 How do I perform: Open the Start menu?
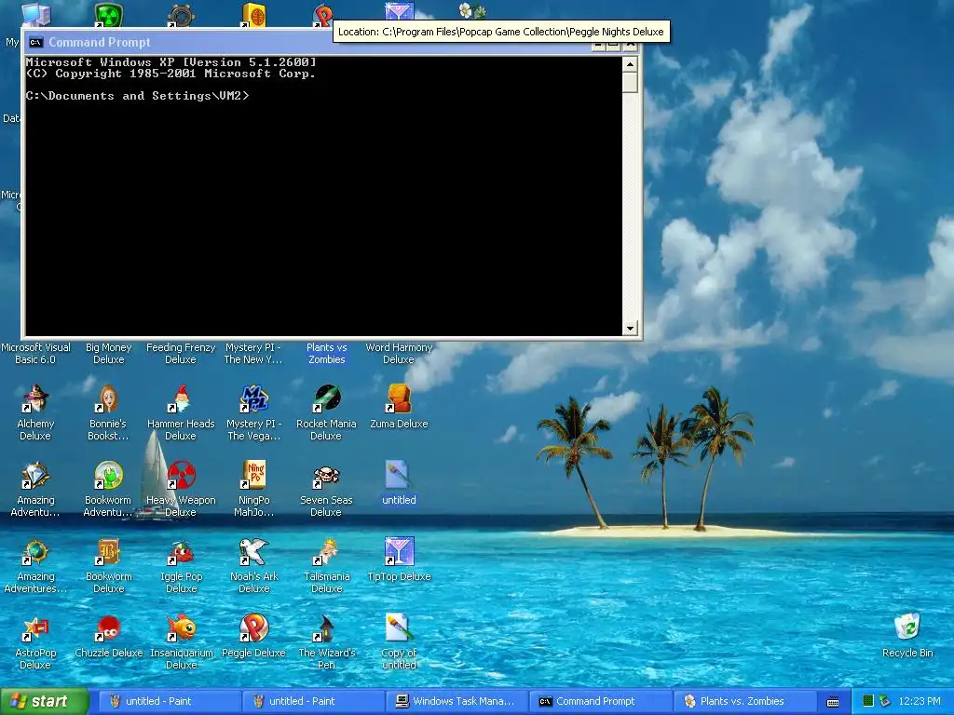[x=45, y=701]
